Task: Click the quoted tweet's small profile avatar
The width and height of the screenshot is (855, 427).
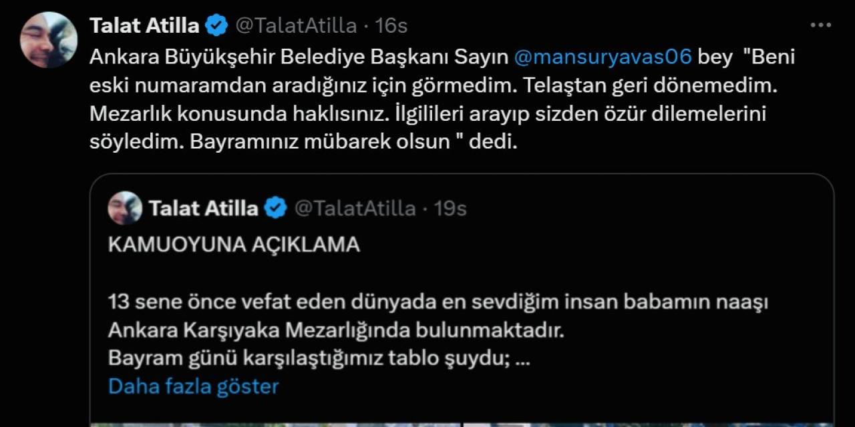Action: (x=124, y=207)
